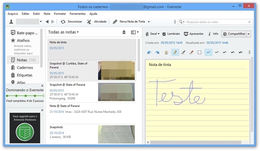This screenshot has height=151, width=260.
Task: Click the star shape recognition tool
Action: tap(166, 52)
